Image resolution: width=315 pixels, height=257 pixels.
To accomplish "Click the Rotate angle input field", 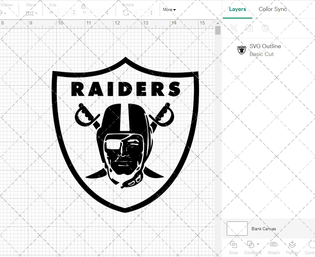I will click(141, 13).
